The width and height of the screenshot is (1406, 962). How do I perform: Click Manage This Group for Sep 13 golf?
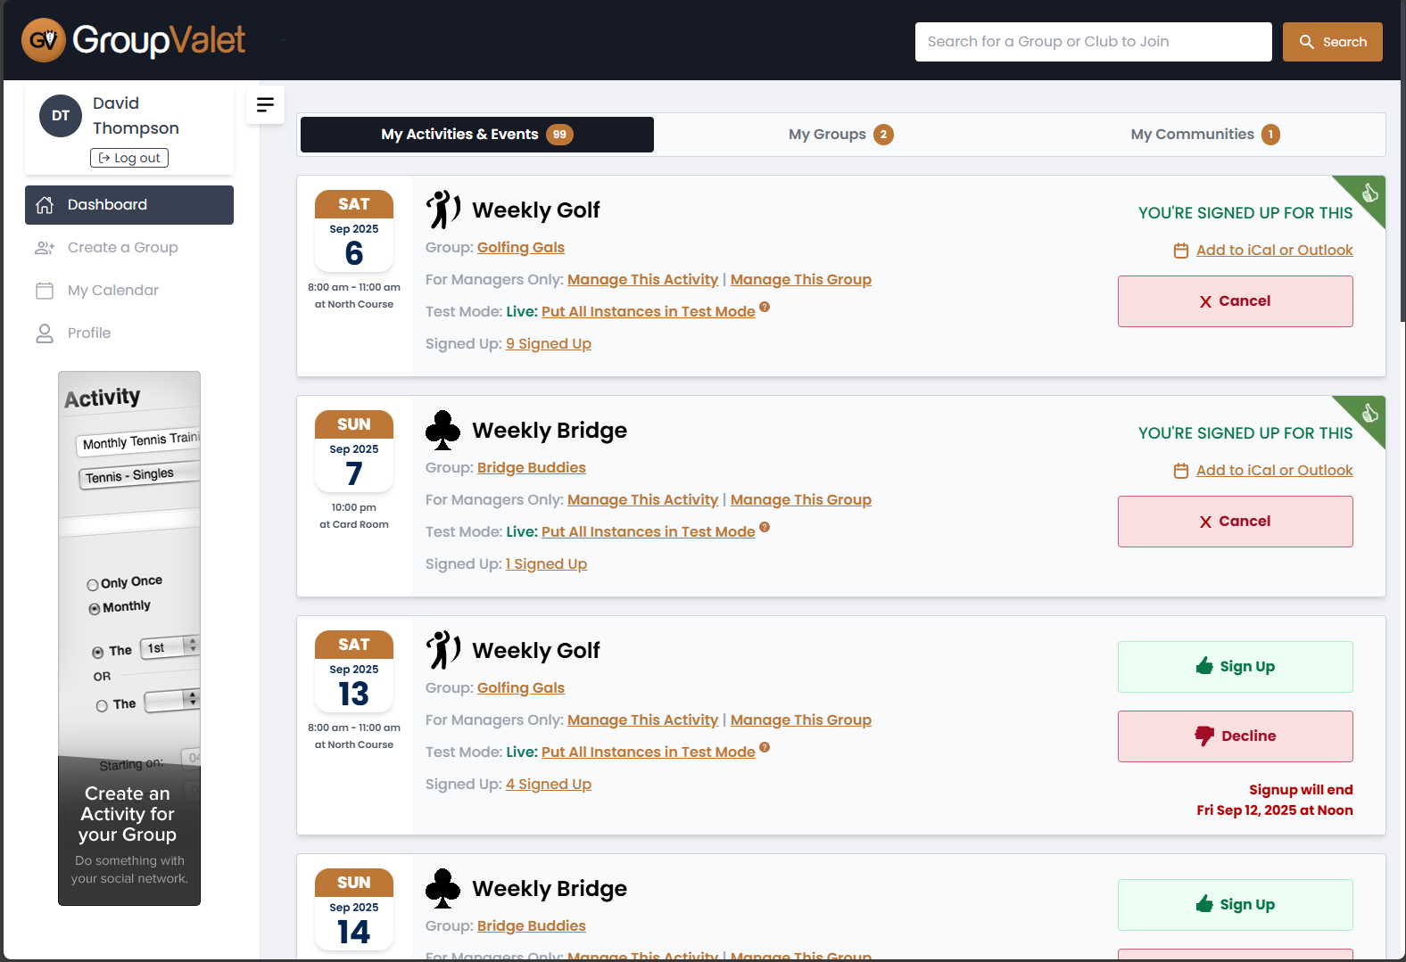coord(801,720)
